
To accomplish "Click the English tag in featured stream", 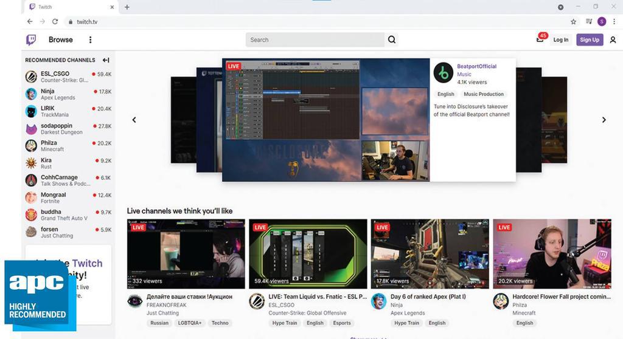I will click(x=445, y=94).
